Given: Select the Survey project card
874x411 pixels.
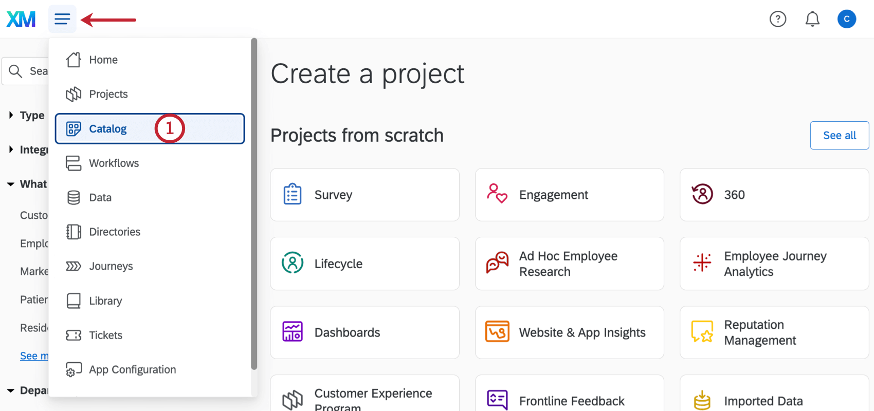Looking at the screenshot, I should (365, 195).
